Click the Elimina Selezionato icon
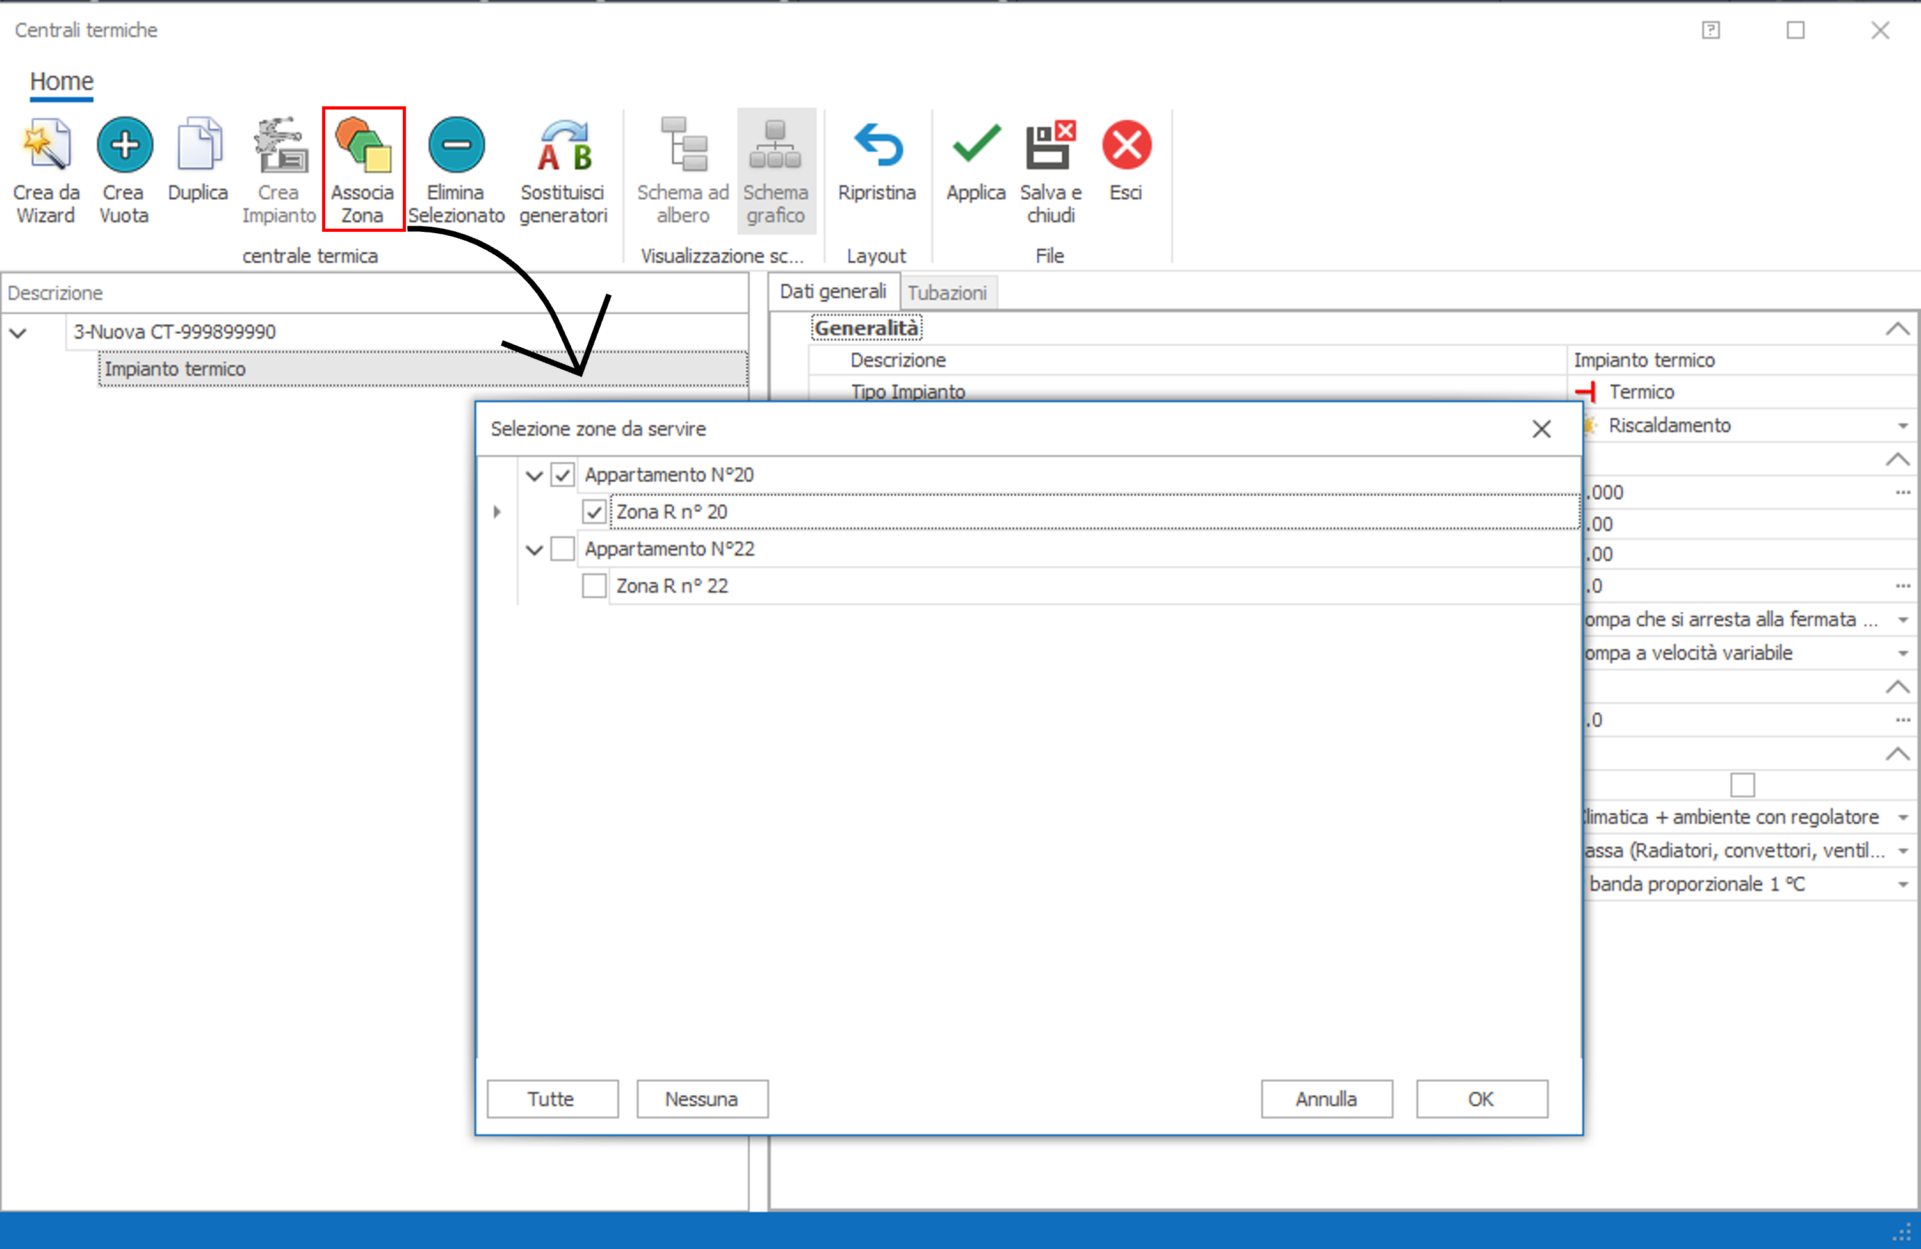 (456, 146)
